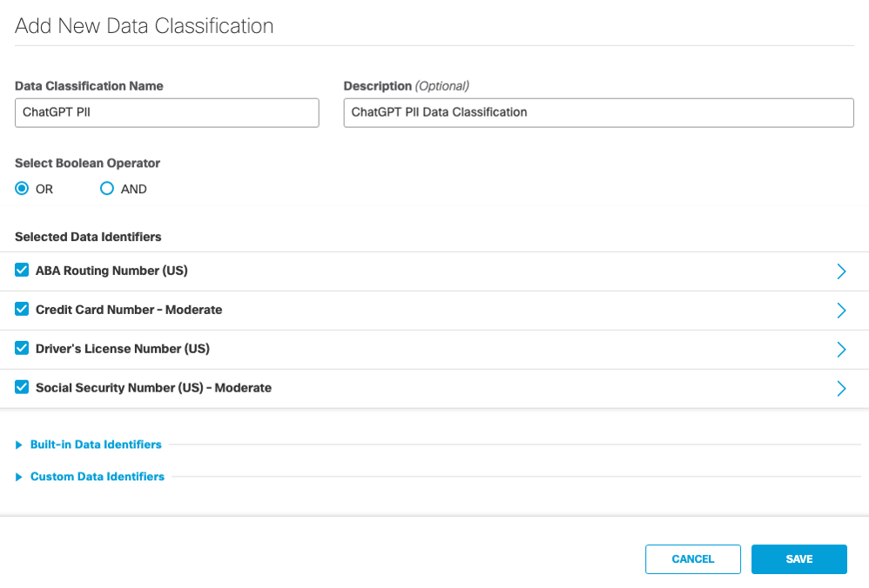This screenshot has height=588, width=869.
Task: Uncheck Driver's License Number (US)
Action: pos(21,348)
